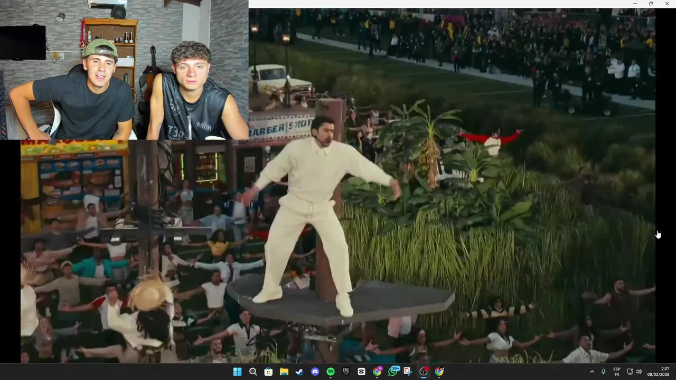
Task: Click the webcam overlay of two guys
Action: (x=124, y=70)
